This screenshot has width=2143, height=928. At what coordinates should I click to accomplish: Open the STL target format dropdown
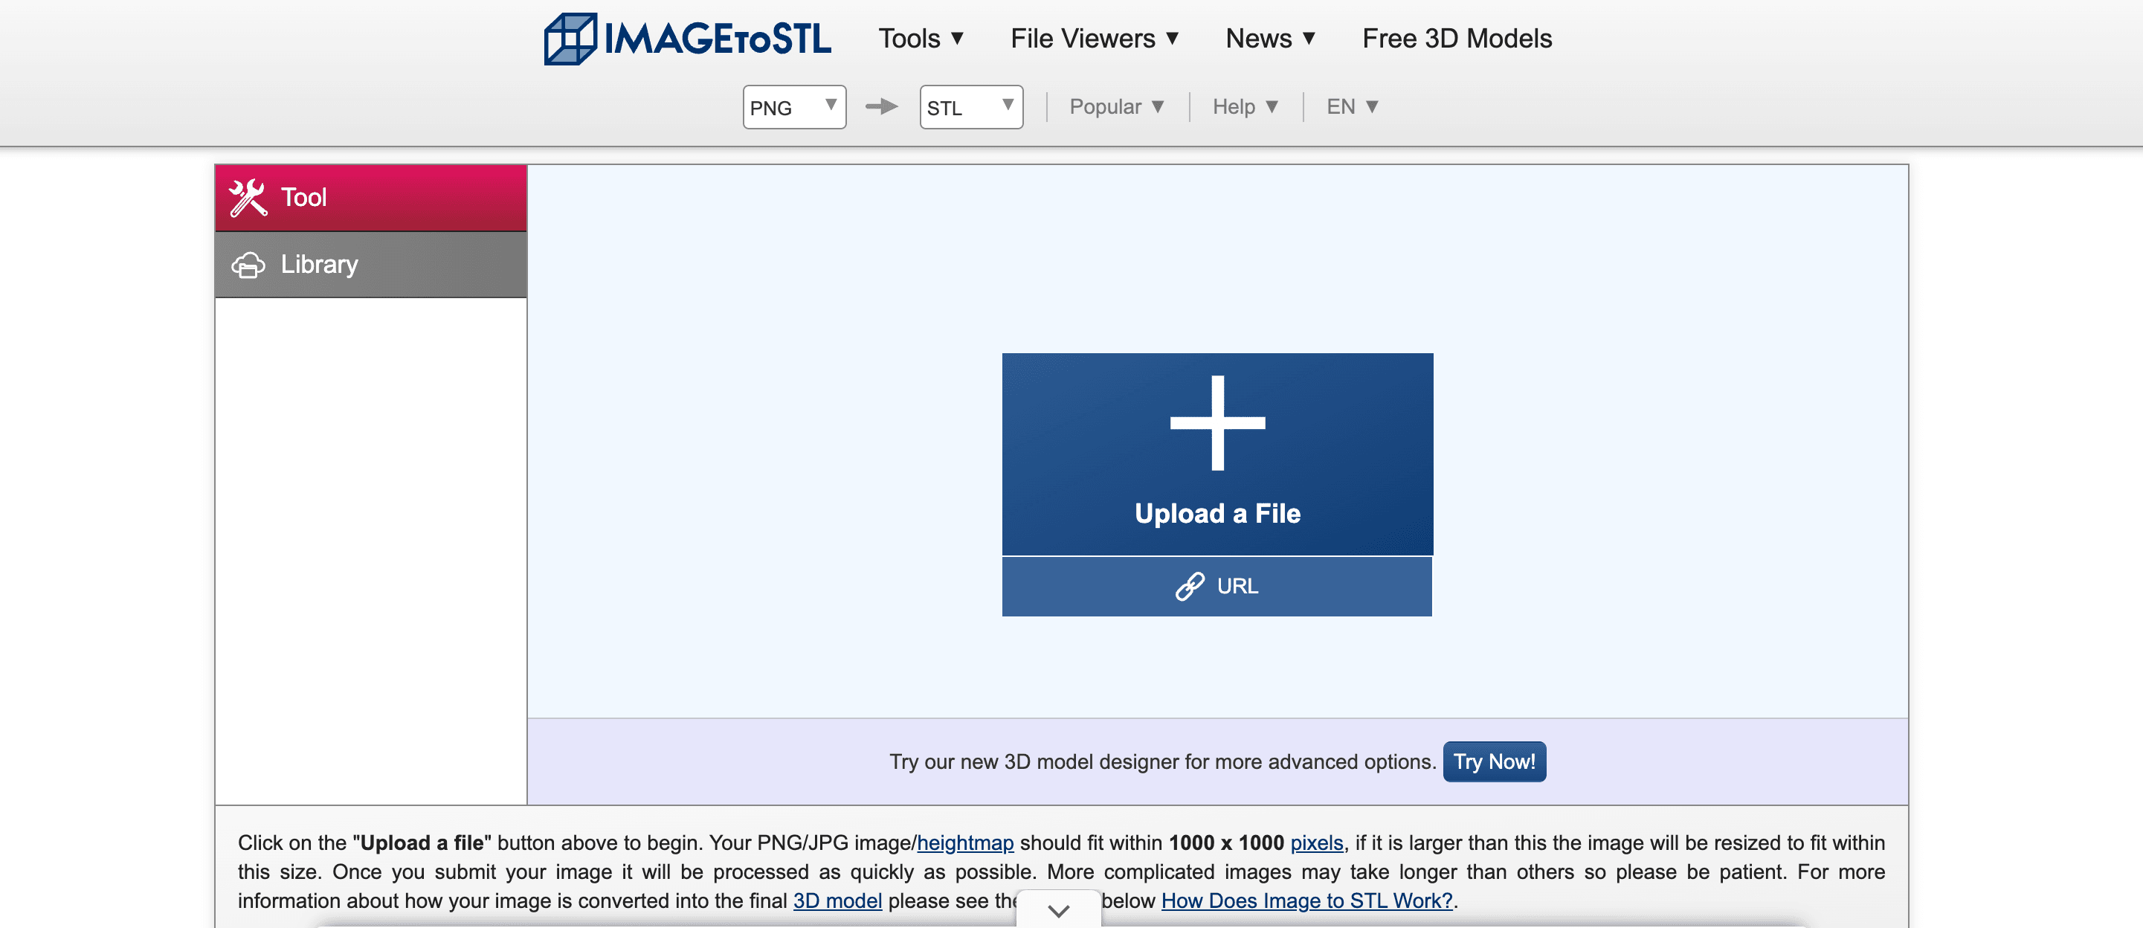pos(971,106)
